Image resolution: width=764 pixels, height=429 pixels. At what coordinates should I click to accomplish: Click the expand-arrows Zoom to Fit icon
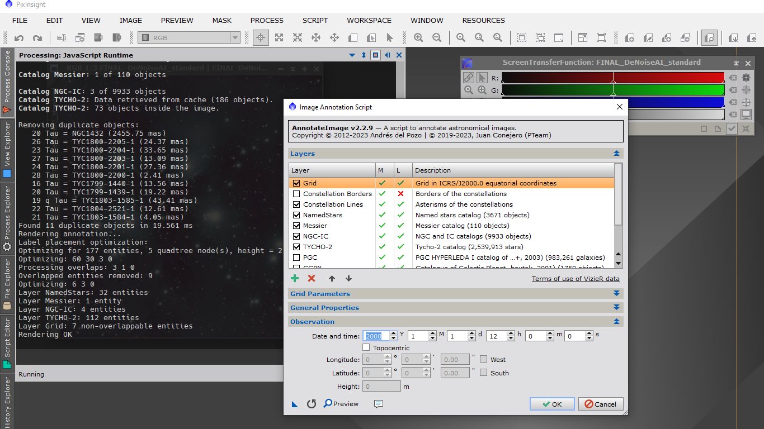[279, 37]
